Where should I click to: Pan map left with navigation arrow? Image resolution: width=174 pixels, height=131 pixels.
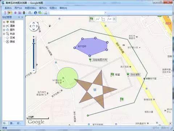pos(30,26)
